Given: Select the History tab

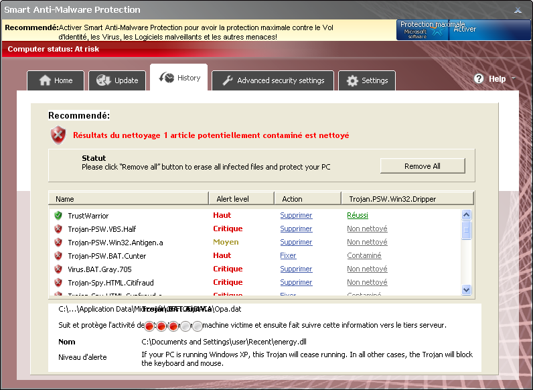Looking at the screenshot, I should point(179,78).
